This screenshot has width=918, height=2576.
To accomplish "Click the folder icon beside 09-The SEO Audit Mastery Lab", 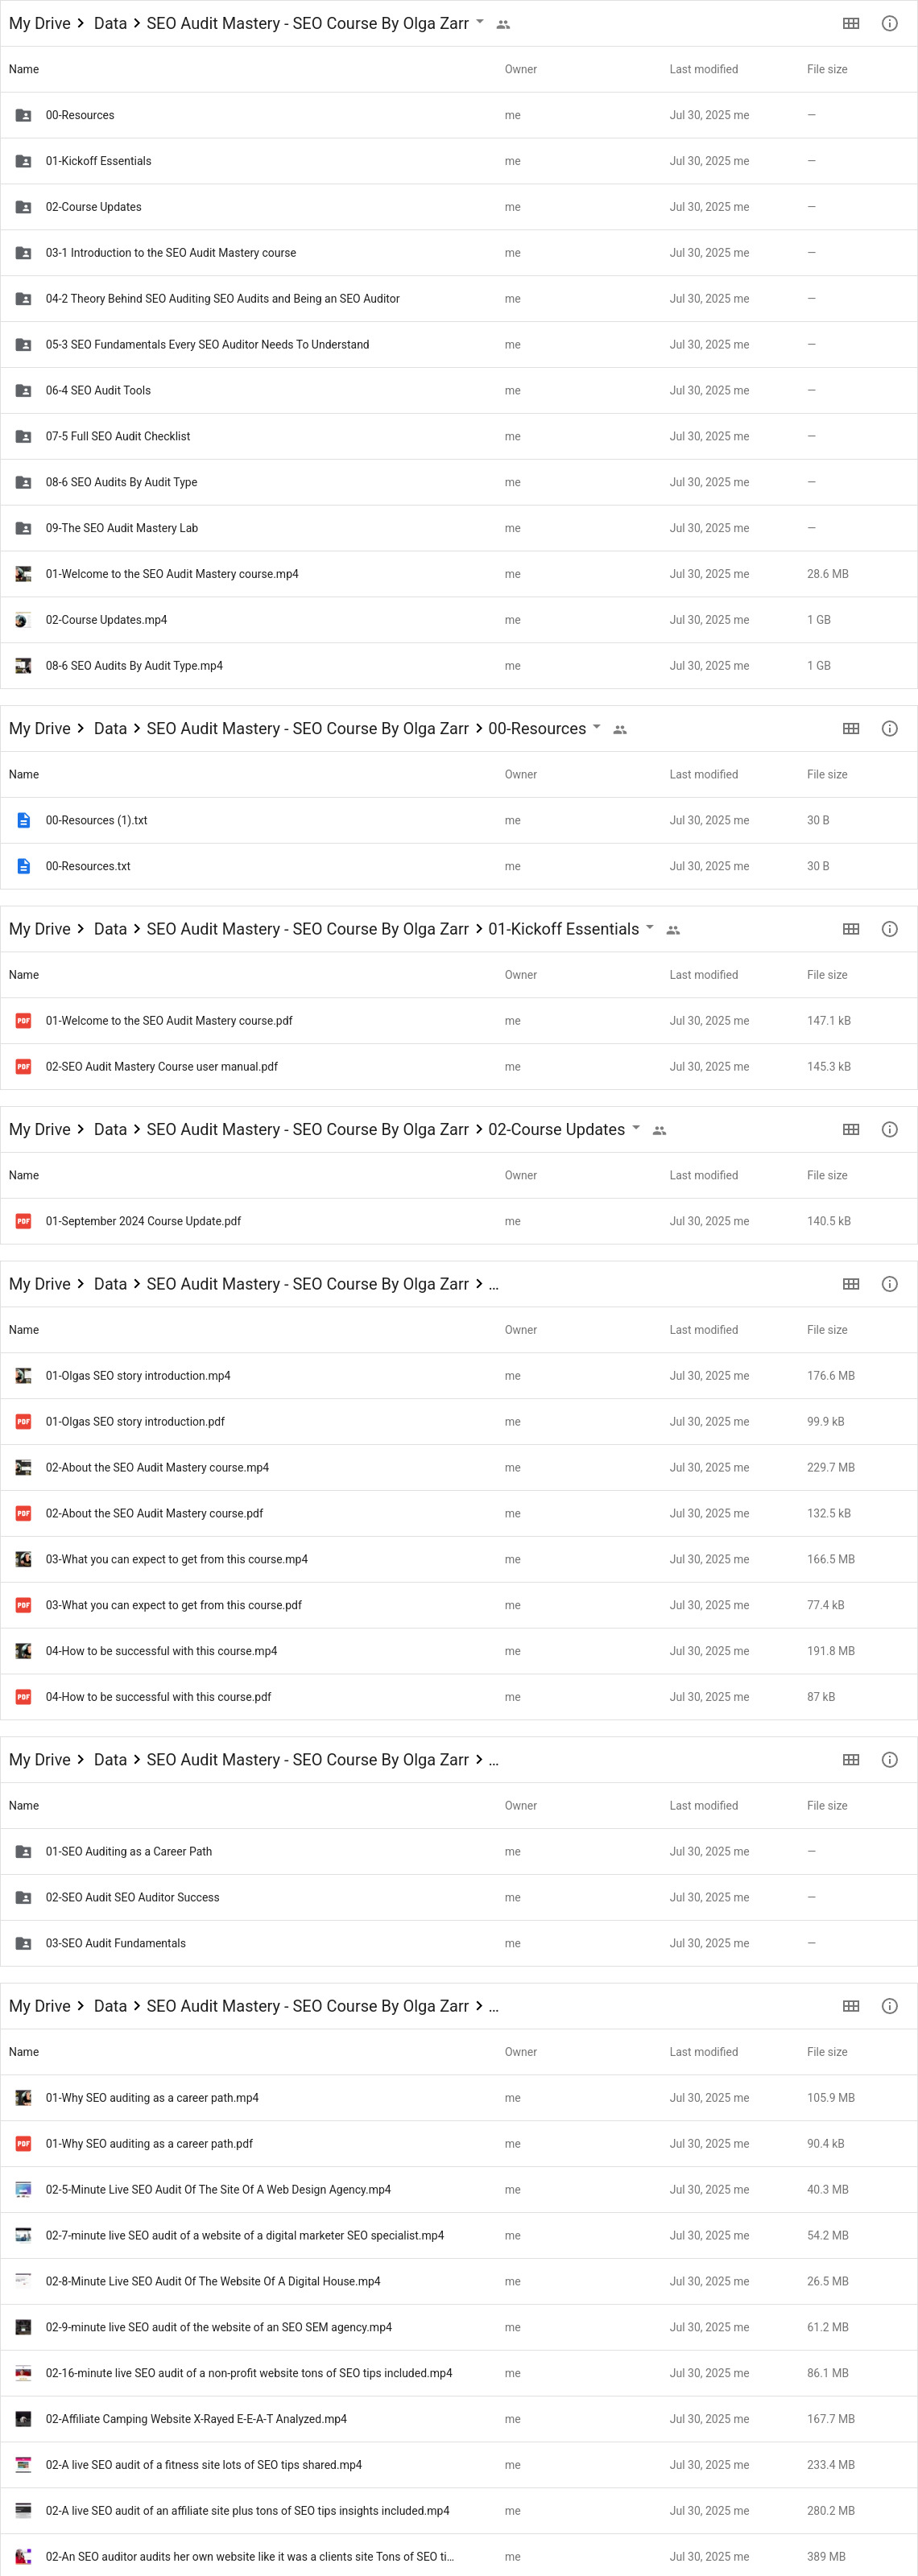I will (23, 527).
